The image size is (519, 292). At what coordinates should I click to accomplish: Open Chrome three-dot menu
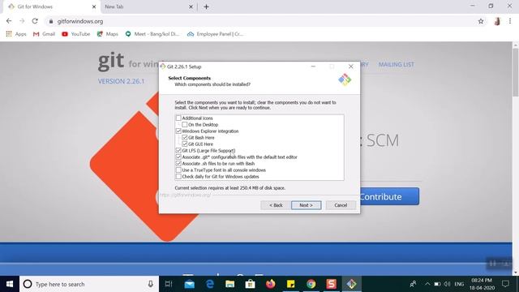(x=510, y=21)
